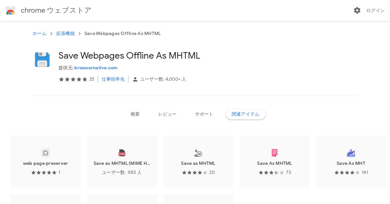
Task: Click the rating count 25
Action: click(92, 79)
